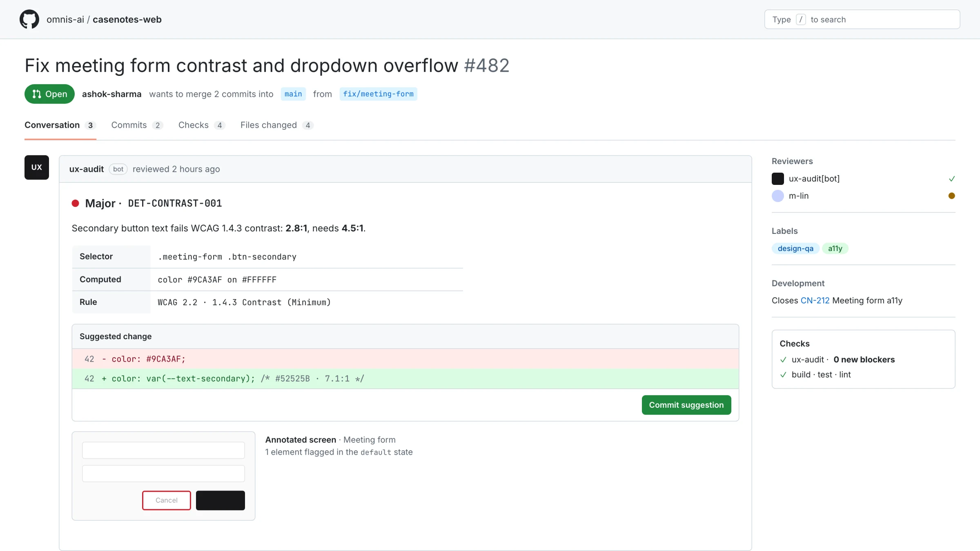The width and height of the screenshot is (980, 551).
Task: Click the 'color #9CA3AF on #FFFFFF' computed value
Action: (217, 280)
